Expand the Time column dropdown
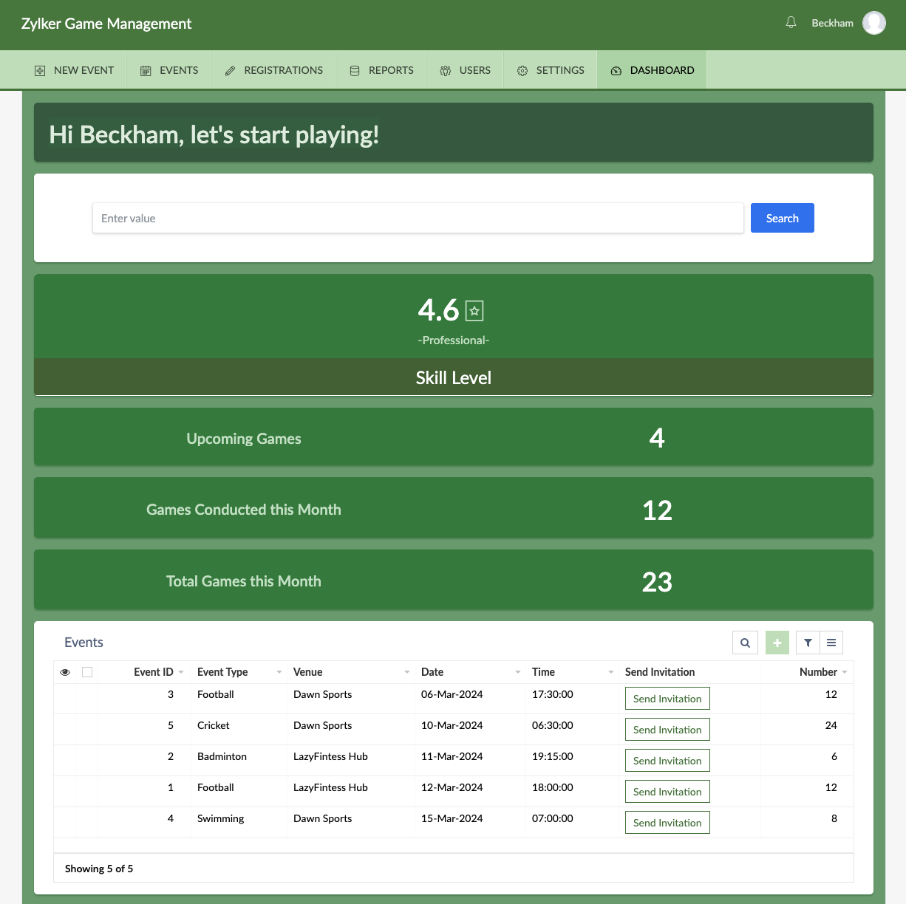The image size is (906, 904). coord(611,672)
